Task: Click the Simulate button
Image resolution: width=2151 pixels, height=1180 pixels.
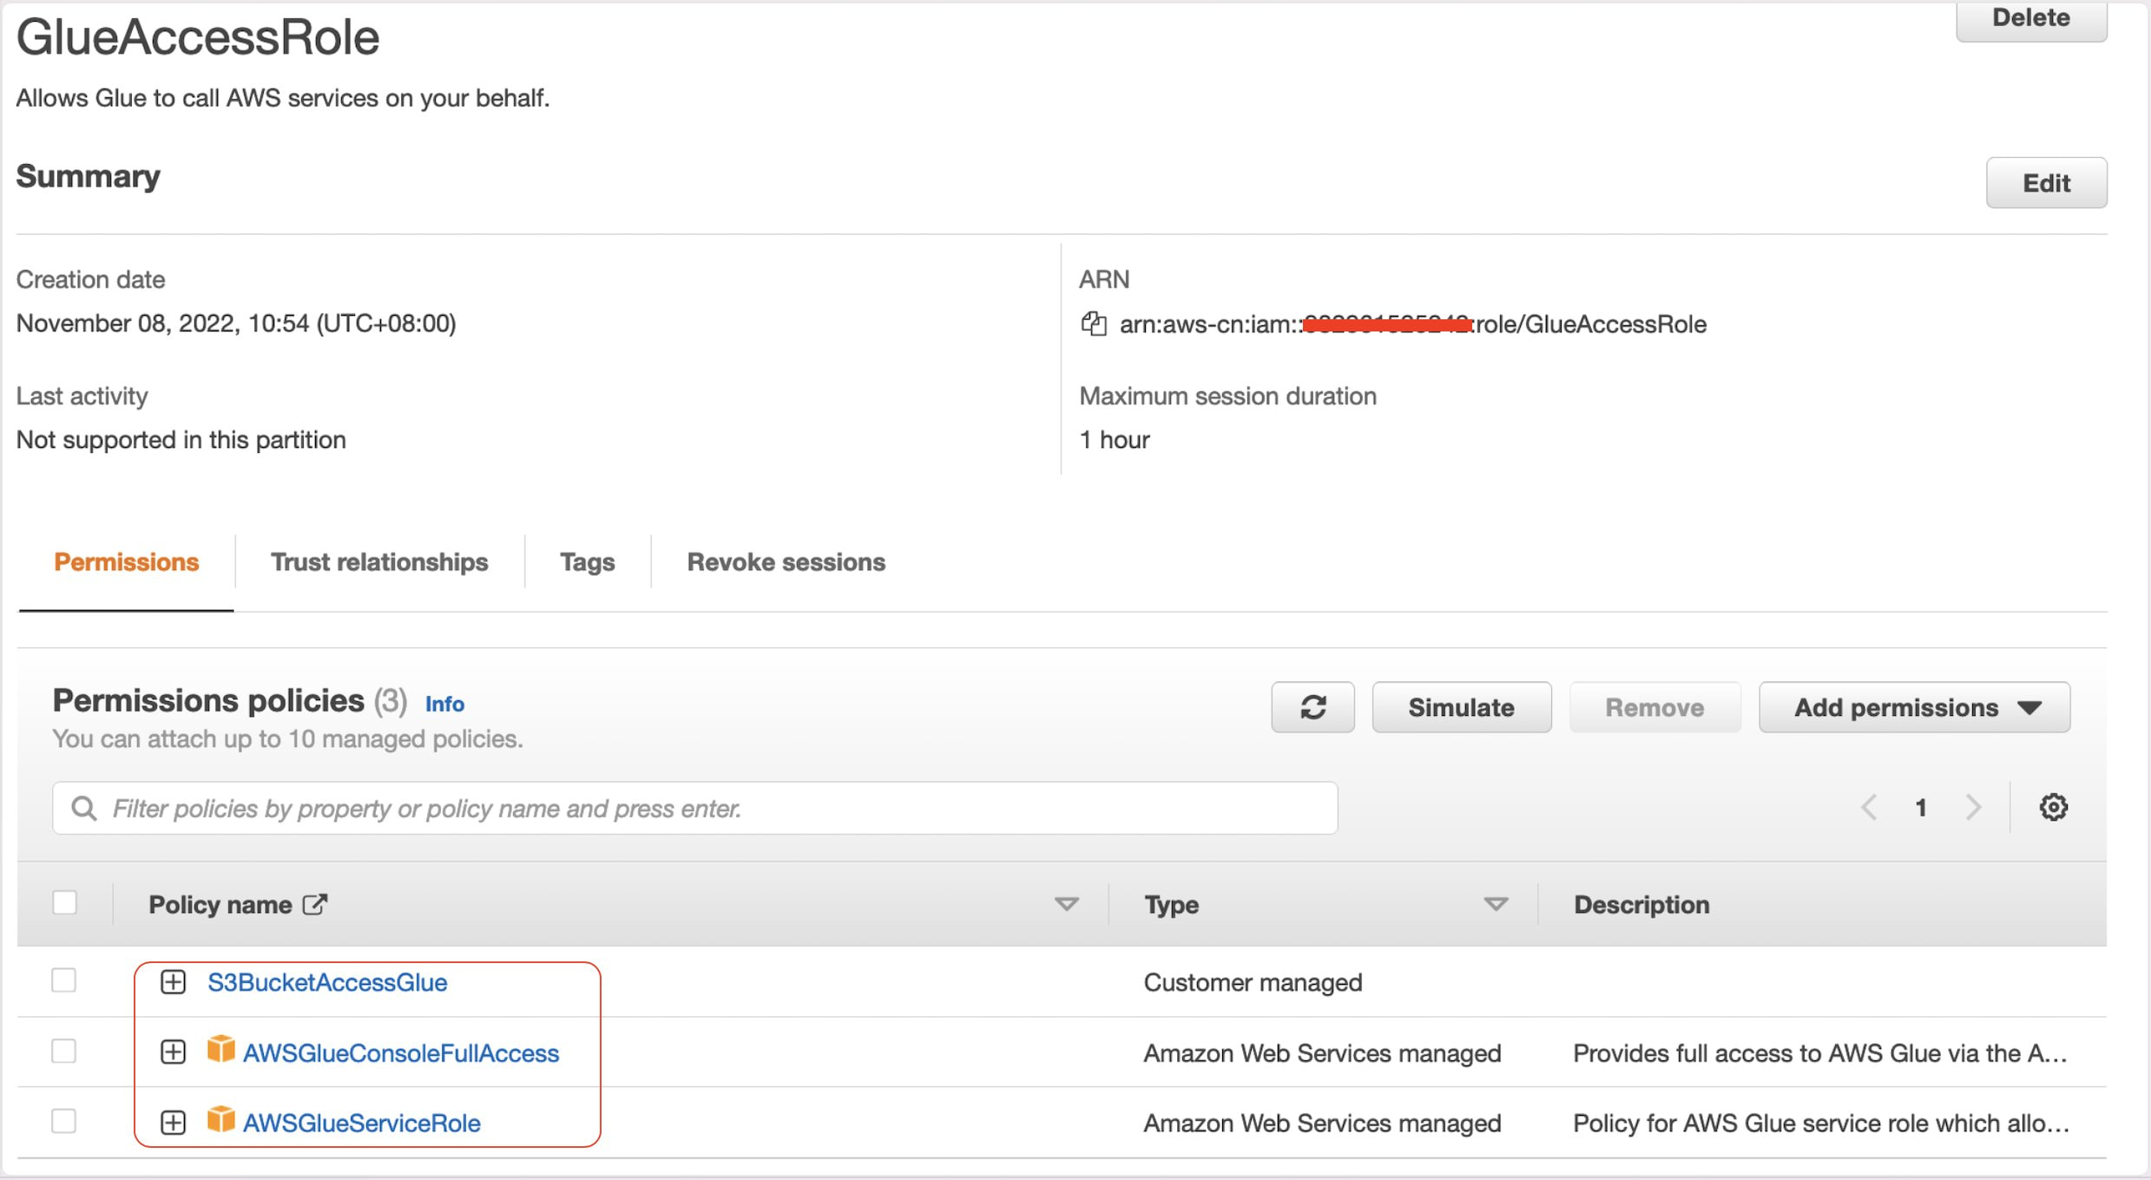Action: coord(1461,707)
